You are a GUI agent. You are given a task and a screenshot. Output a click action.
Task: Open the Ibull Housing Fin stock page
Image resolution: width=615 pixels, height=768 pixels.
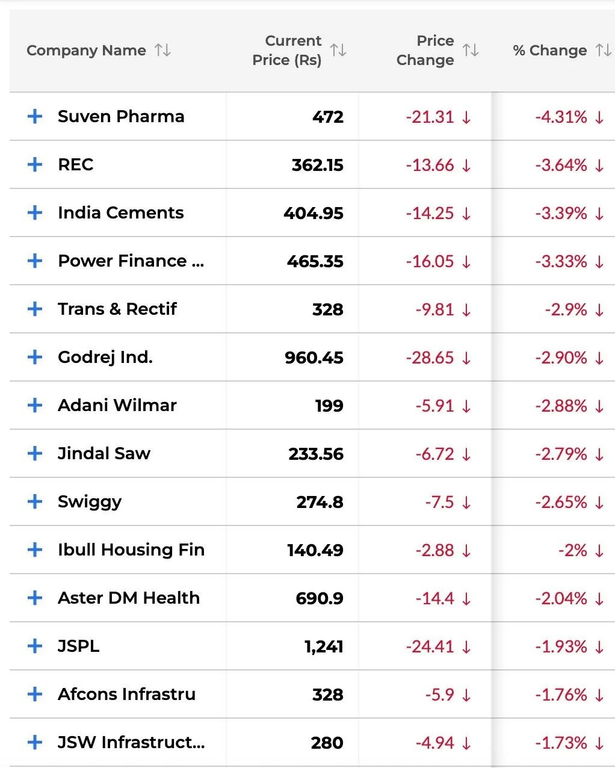click(131, 550)
